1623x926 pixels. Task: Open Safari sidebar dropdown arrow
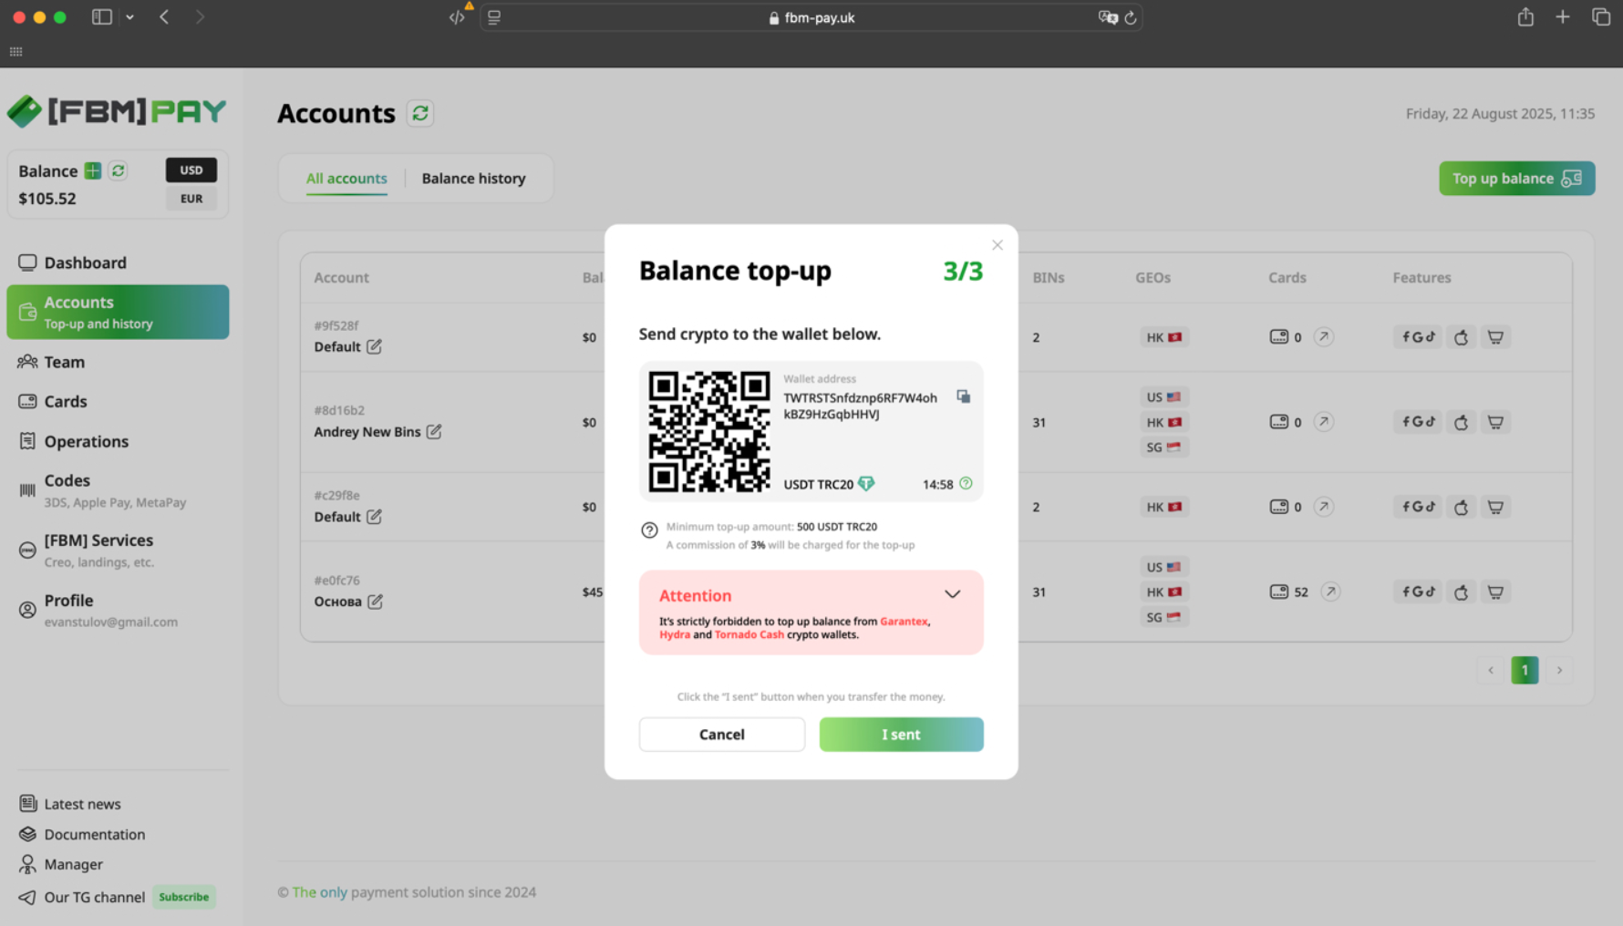(129, 17)
